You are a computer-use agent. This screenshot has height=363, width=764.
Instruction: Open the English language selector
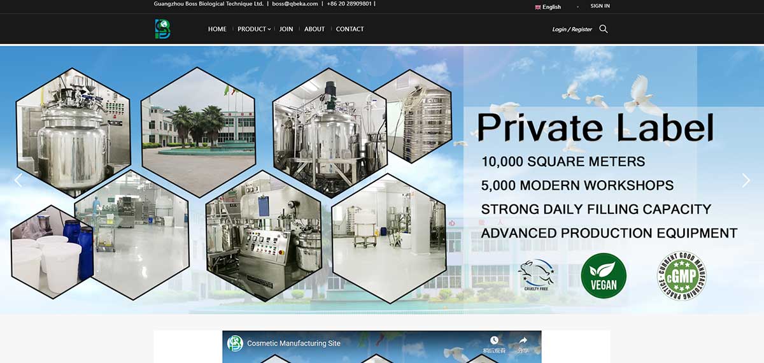[551, 7]
